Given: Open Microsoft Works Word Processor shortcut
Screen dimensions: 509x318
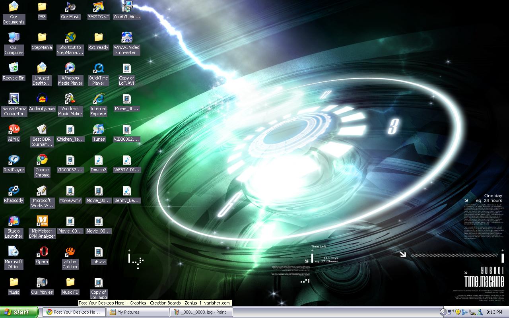Looking at the screenshot, I should (x=42, y=196).
